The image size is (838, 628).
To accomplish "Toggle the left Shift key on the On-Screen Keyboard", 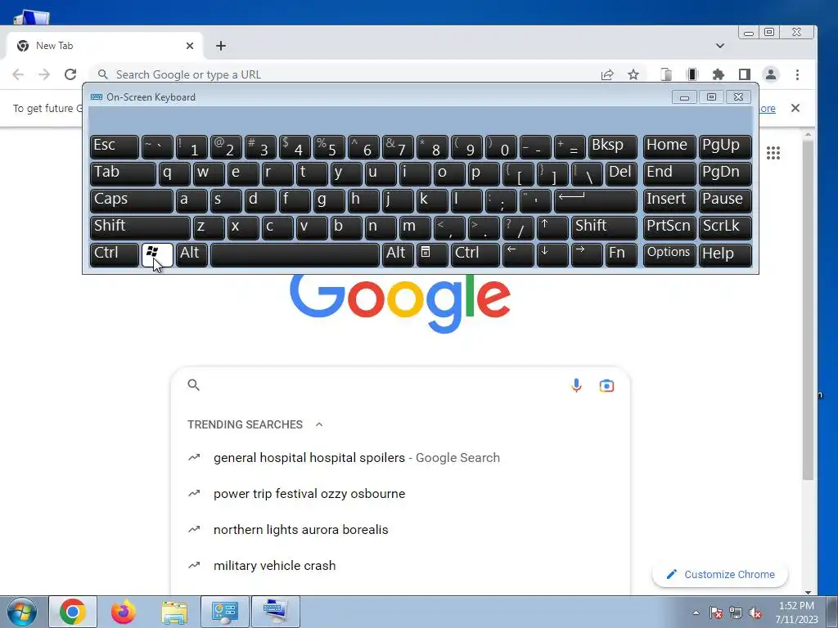I will 140,228.
